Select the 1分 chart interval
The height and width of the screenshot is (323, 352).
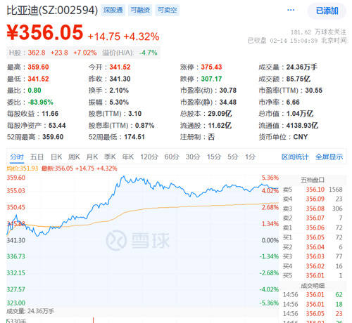pos(250,157)
